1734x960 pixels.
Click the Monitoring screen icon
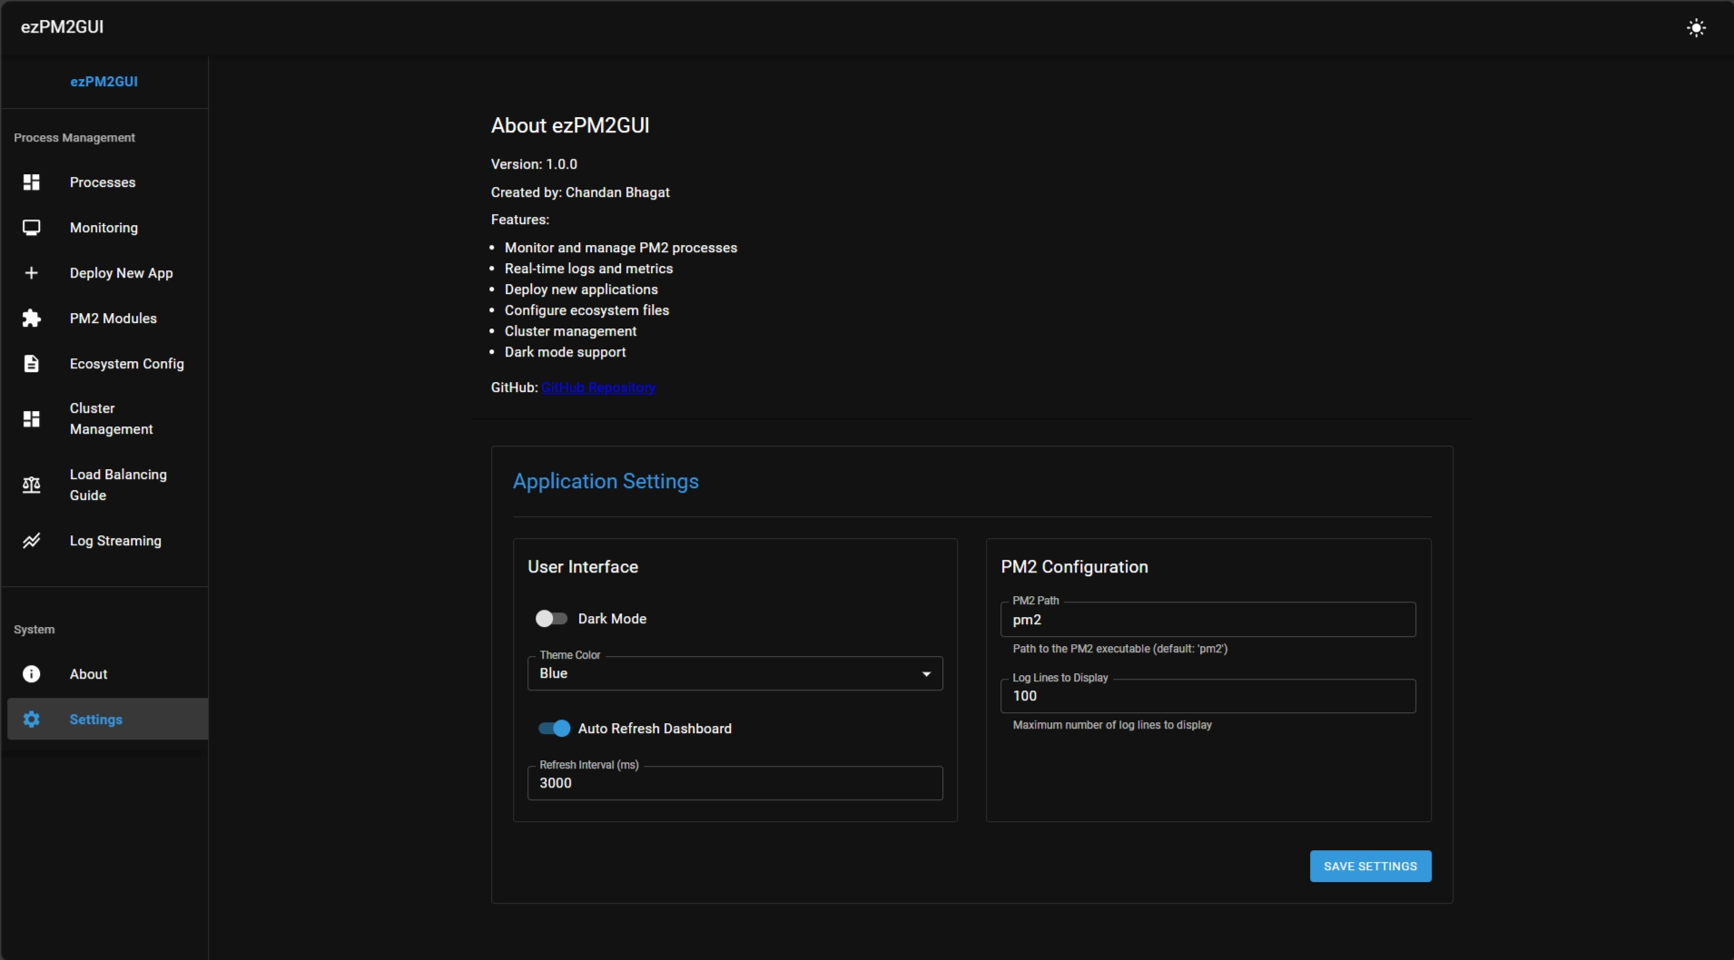tap(32, 228)
